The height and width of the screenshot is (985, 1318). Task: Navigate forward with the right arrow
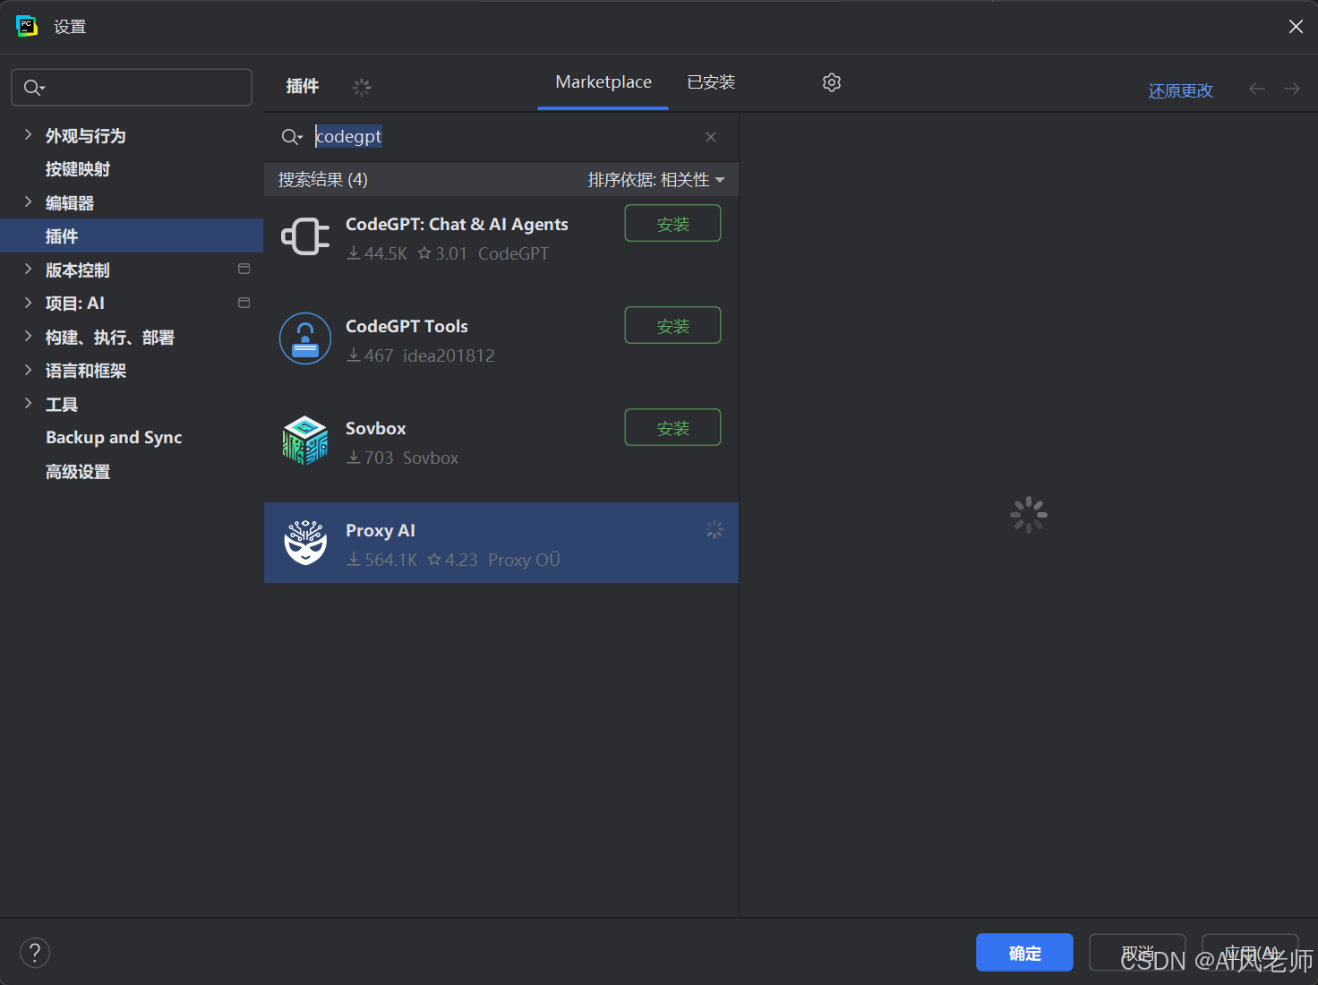pos(1292,89)
